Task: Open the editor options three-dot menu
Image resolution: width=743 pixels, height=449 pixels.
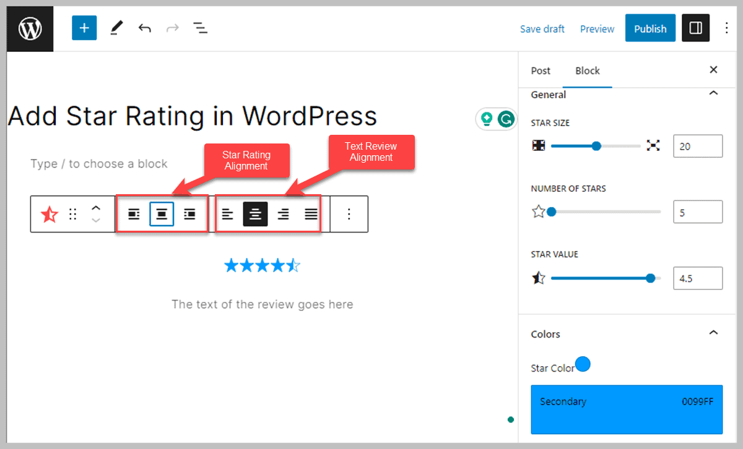Action: [x=726, y=28]
